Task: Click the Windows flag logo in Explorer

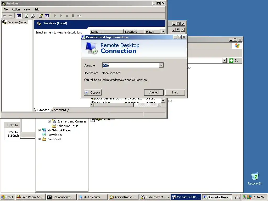Action: click(237, 46)
